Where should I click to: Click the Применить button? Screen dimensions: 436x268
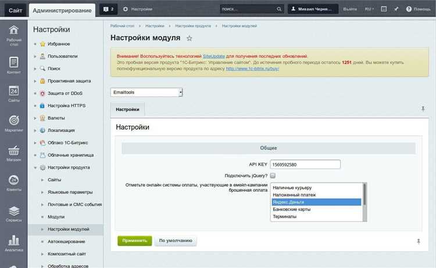pos(135,241)
